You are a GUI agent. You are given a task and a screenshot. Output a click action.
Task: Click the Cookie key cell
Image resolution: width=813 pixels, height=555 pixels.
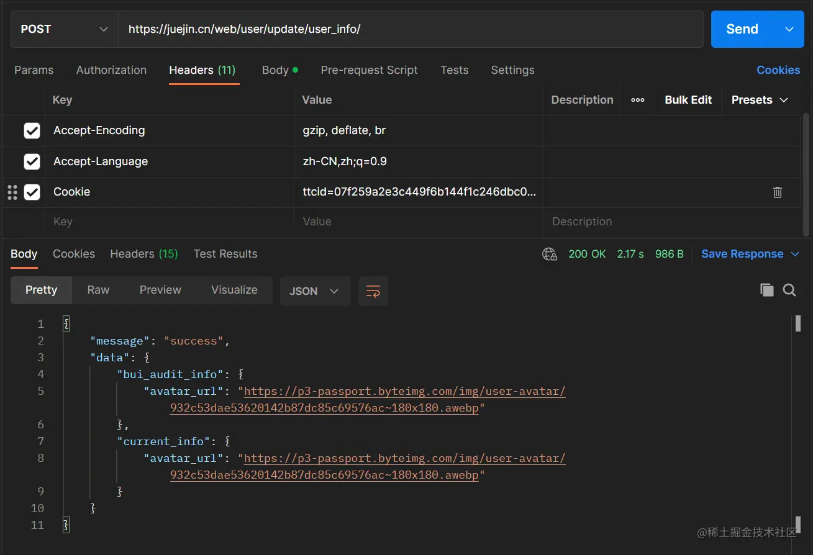[170, 192]
